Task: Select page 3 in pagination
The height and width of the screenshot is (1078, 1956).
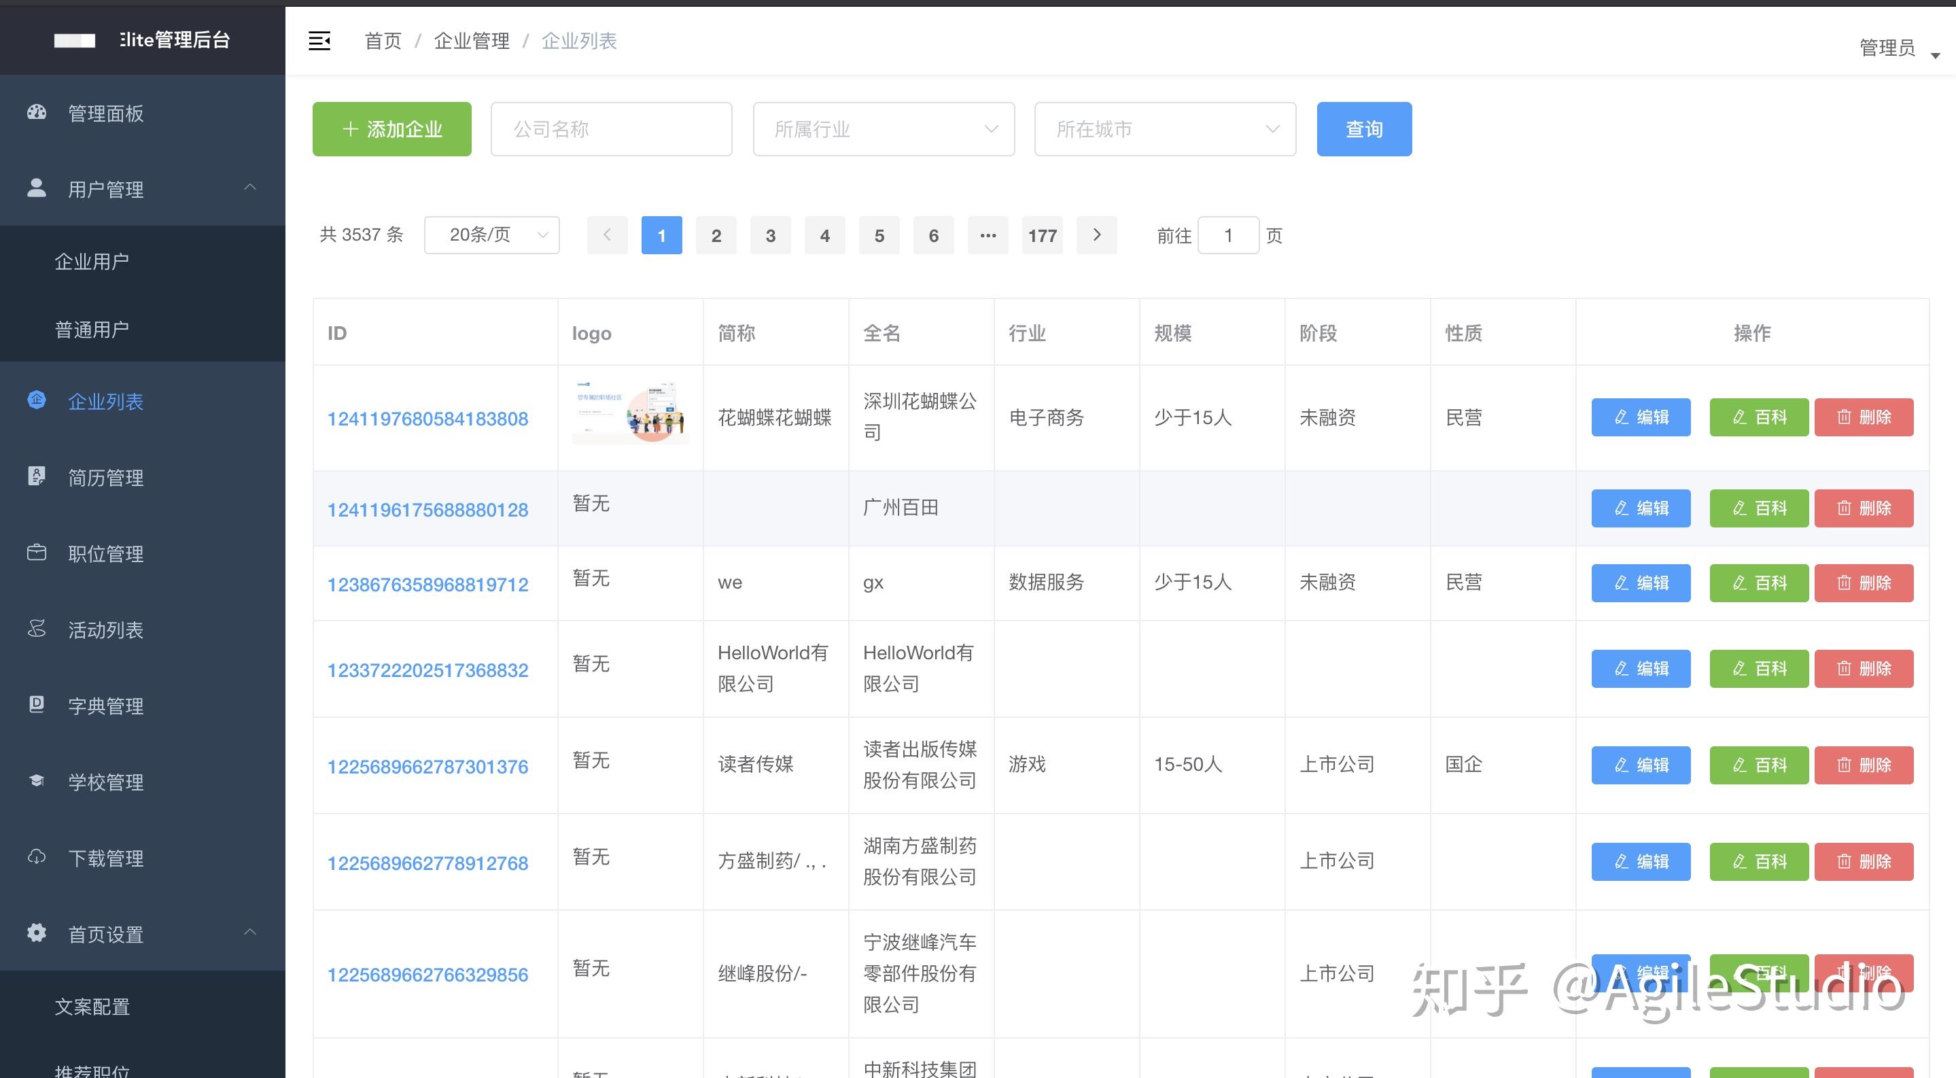Action: [771, 235]
